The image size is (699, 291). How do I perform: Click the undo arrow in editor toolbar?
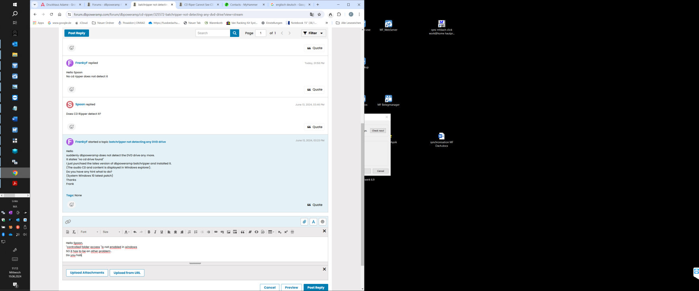click(135, 232)
